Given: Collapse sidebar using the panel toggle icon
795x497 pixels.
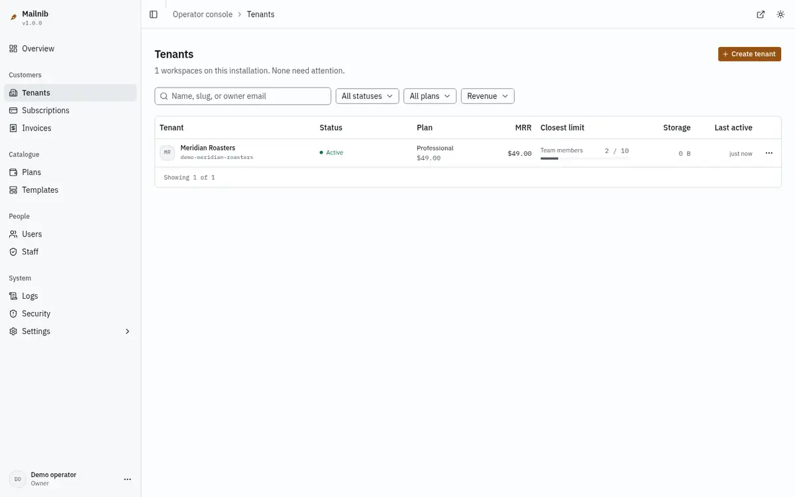Looking at the screenshot, I should pyautogui.click(x=154, y=15).
